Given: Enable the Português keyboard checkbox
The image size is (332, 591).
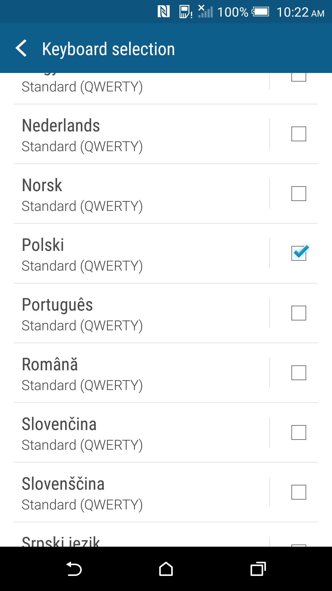Looking at the screenshot, I should pyautogui.click(x=298, y=313).
